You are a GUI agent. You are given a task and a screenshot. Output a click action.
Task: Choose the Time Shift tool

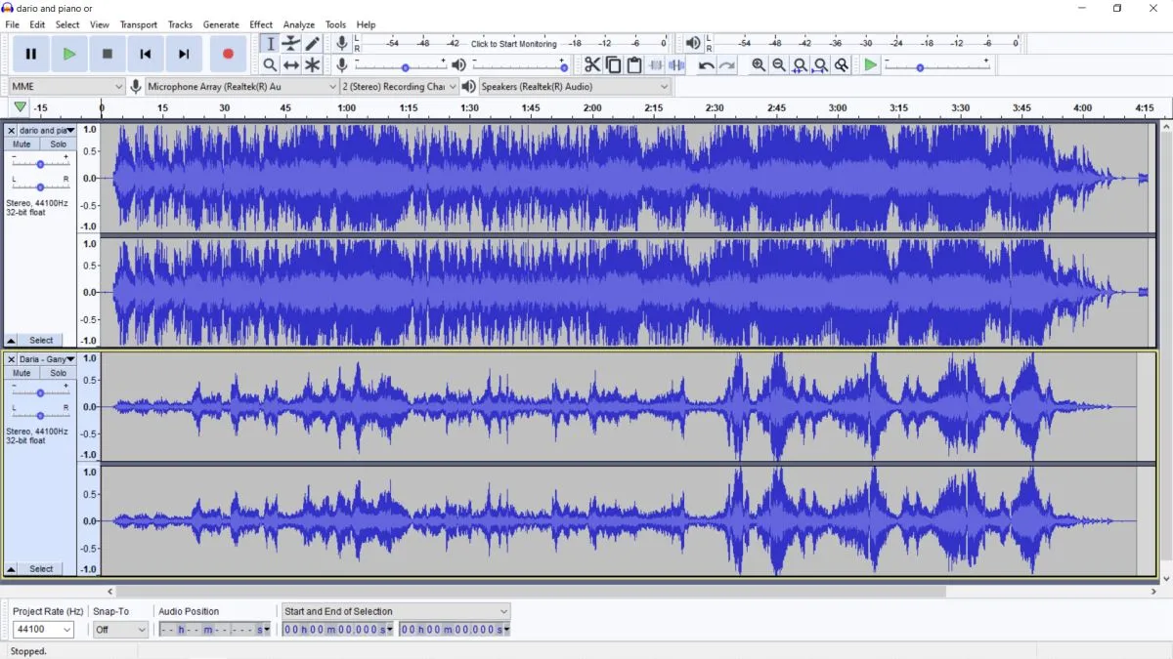pyautogui.click(x=291, y=64)
